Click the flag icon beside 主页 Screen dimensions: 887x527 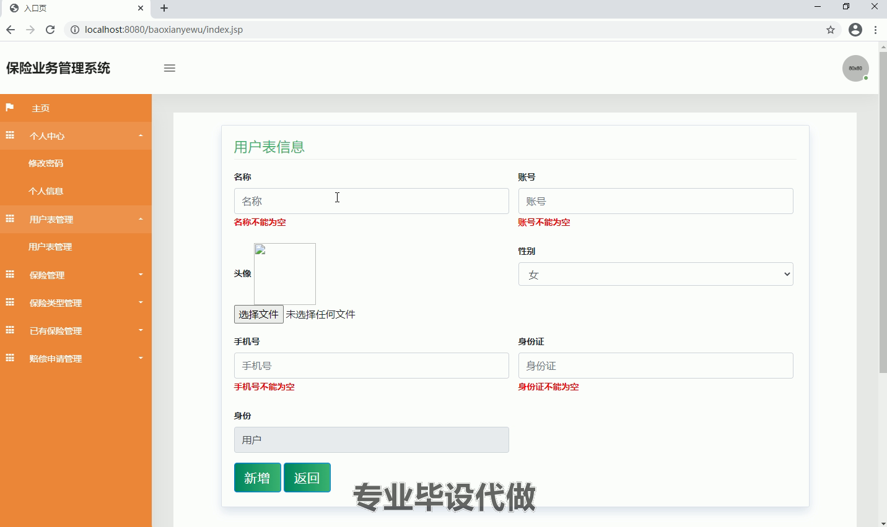click(10, 108)
